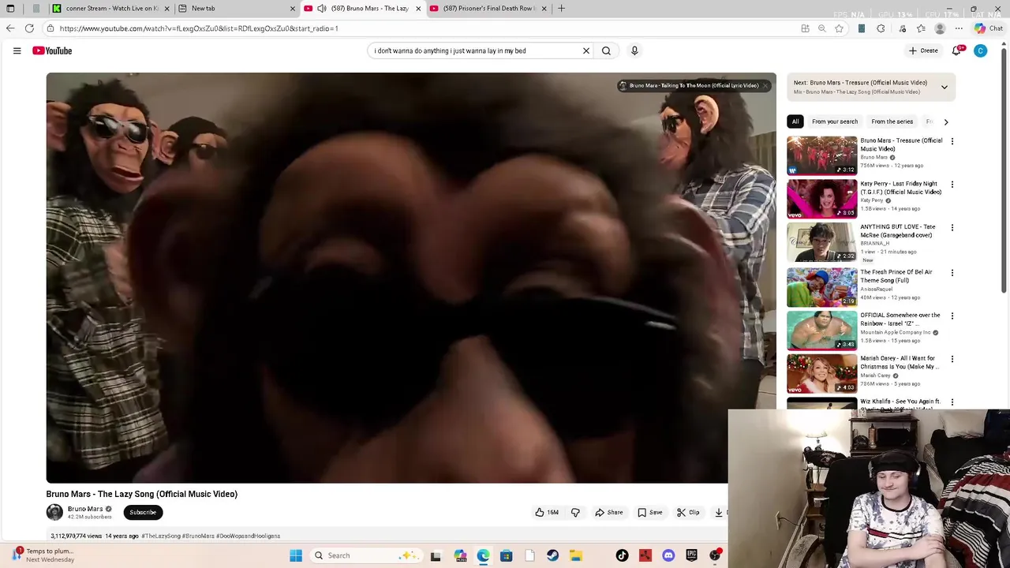The image size is (1010, 568).
Task: Open Copilot Chat in browser toolbar
Action: tap(988, 28)
